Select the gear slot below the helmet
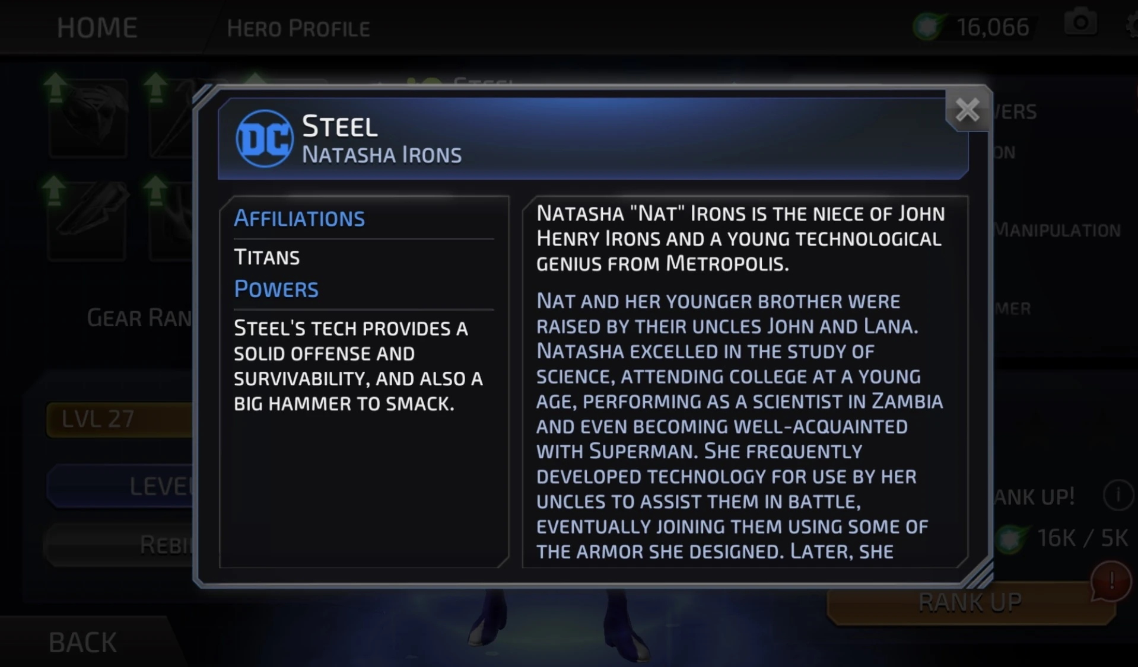Viewport: 1138px width, 667px height. pos(89,219)
